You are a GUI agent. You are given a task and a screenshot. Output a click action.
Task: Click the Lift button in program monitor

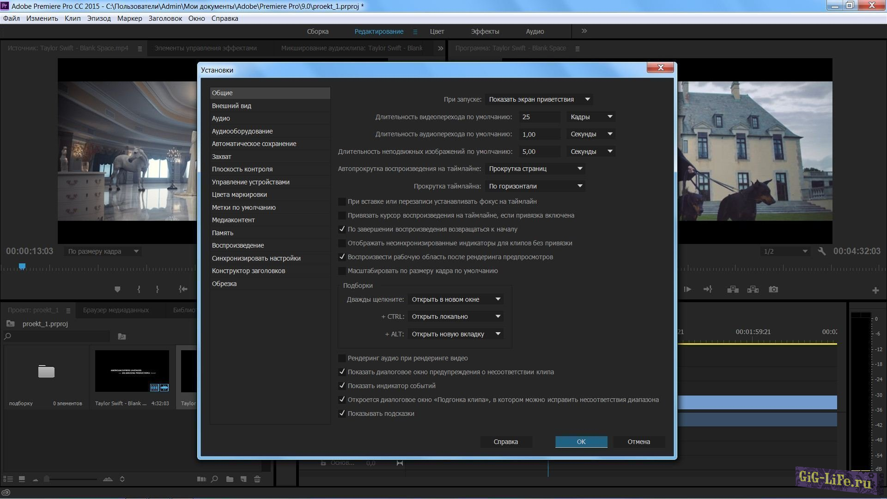point(733,290)
